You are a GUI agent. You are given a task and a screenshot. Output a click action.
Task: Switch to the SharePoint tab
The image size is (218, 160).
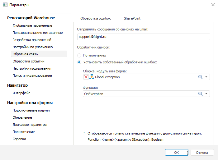132,19
